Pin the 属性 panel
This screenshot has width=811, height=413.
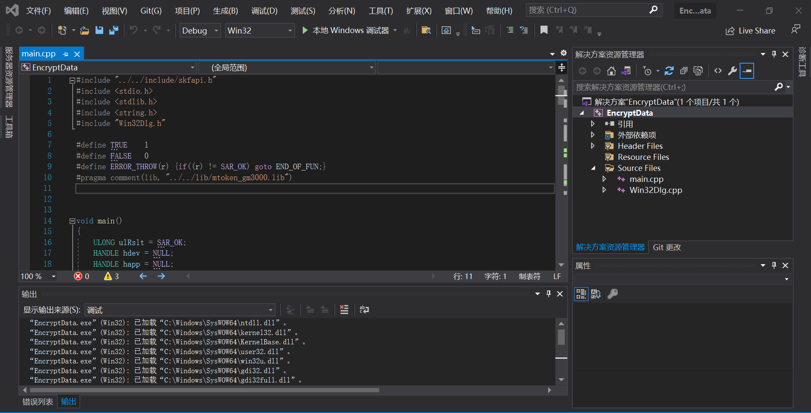pyautogui.click(x=774, y=265)
